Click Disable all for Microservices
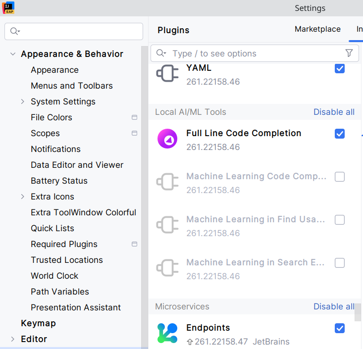The image size is (363, 349). [334, 306]
